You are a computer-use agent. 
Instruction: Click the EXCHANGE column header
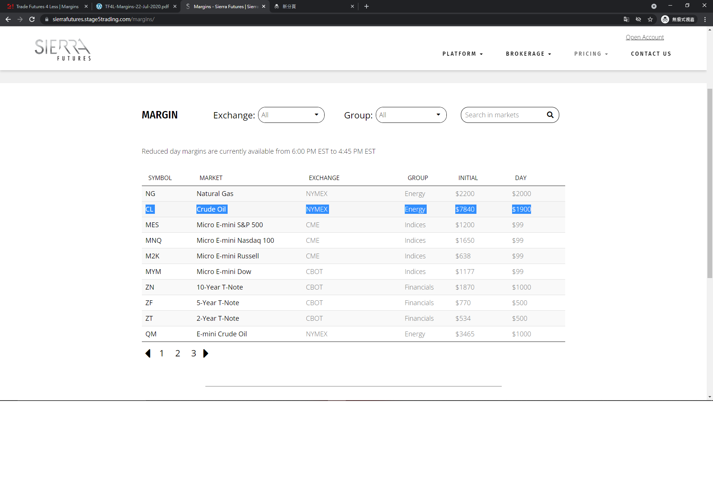point(324,178)
